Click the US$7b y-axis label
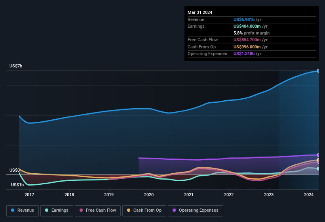The width and height of the screenshot is (325, 222). pyautogui.click(x=16, y=66)
